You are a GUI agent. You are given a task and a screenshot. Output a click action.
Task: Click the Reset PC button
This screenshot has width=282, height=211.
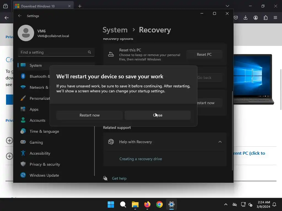tap(204, 55)
